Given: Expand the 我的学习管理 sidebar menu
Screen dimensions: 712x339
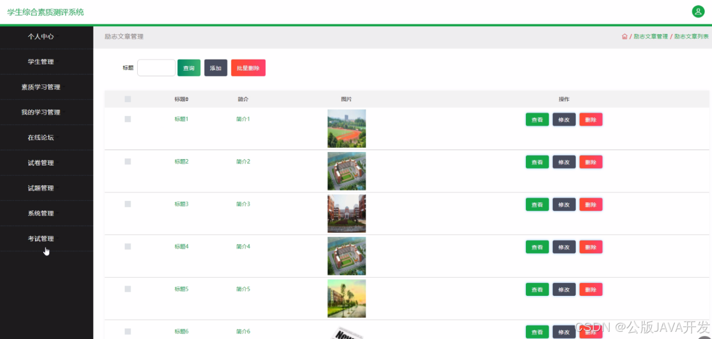Looking at the screenshot, I should [x=46, y=112].
